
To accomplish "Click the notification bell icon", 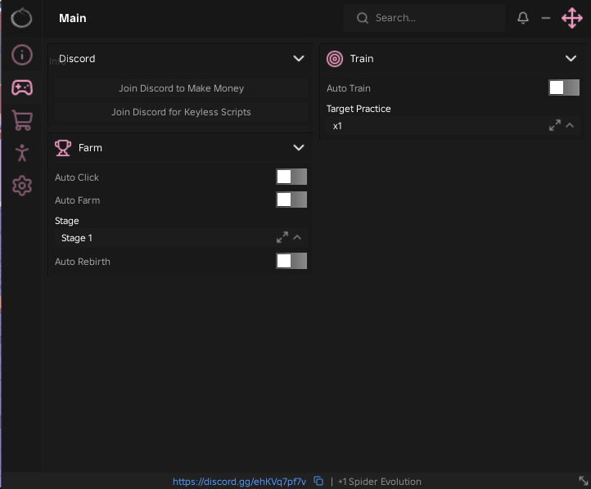I will 523,18.
